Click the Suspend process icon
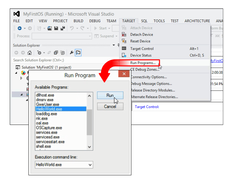Image resolution: width=225 pixels, height=185 pixels. tap(96, 36)
